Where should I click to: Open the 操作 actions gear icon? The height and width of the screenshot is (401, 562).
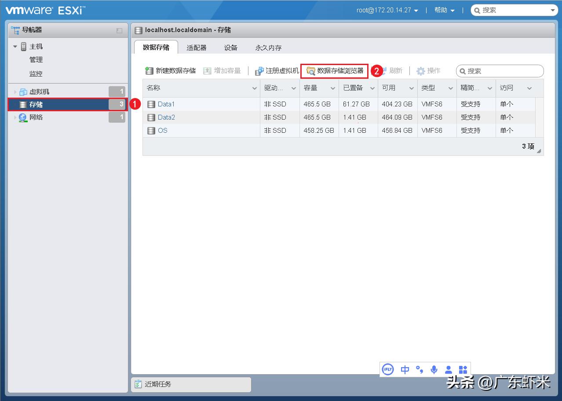click(x=421, y=70)
